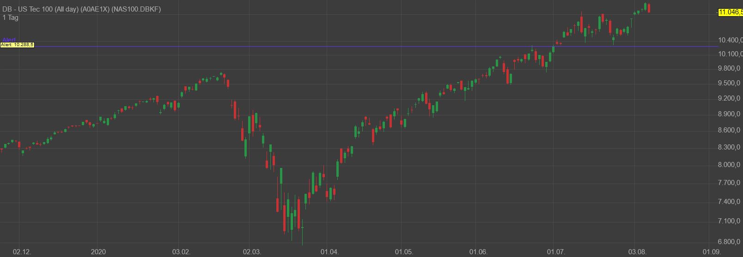
Task: Click the 8.000,0 price axis label
Action: click(x=730, y=165)
